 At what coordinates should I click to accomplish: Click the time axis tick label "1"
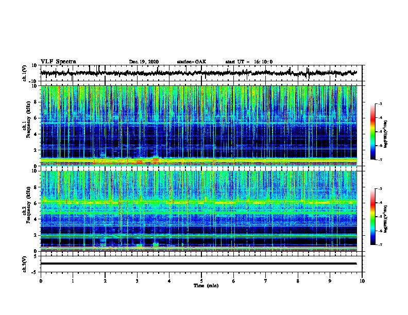73,281
